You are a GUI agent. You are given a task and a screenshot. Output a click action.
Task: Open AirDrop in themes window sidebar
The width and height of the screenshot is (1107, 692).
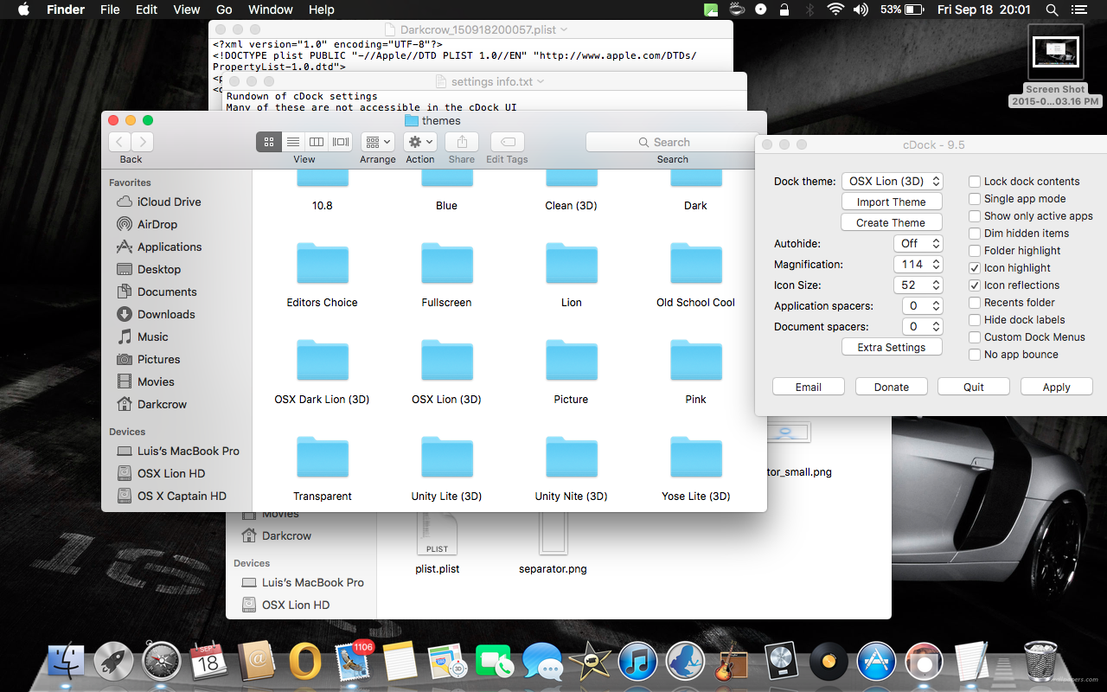click(157, 224)
